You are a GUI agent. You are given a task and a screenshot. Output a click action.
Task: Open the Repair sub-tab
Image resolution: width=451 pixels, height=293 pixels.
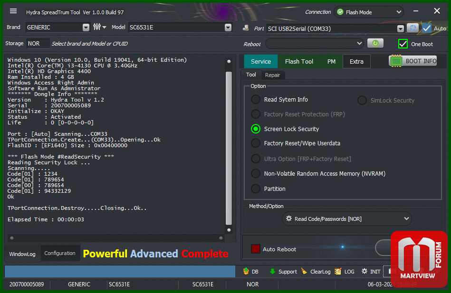272,75
